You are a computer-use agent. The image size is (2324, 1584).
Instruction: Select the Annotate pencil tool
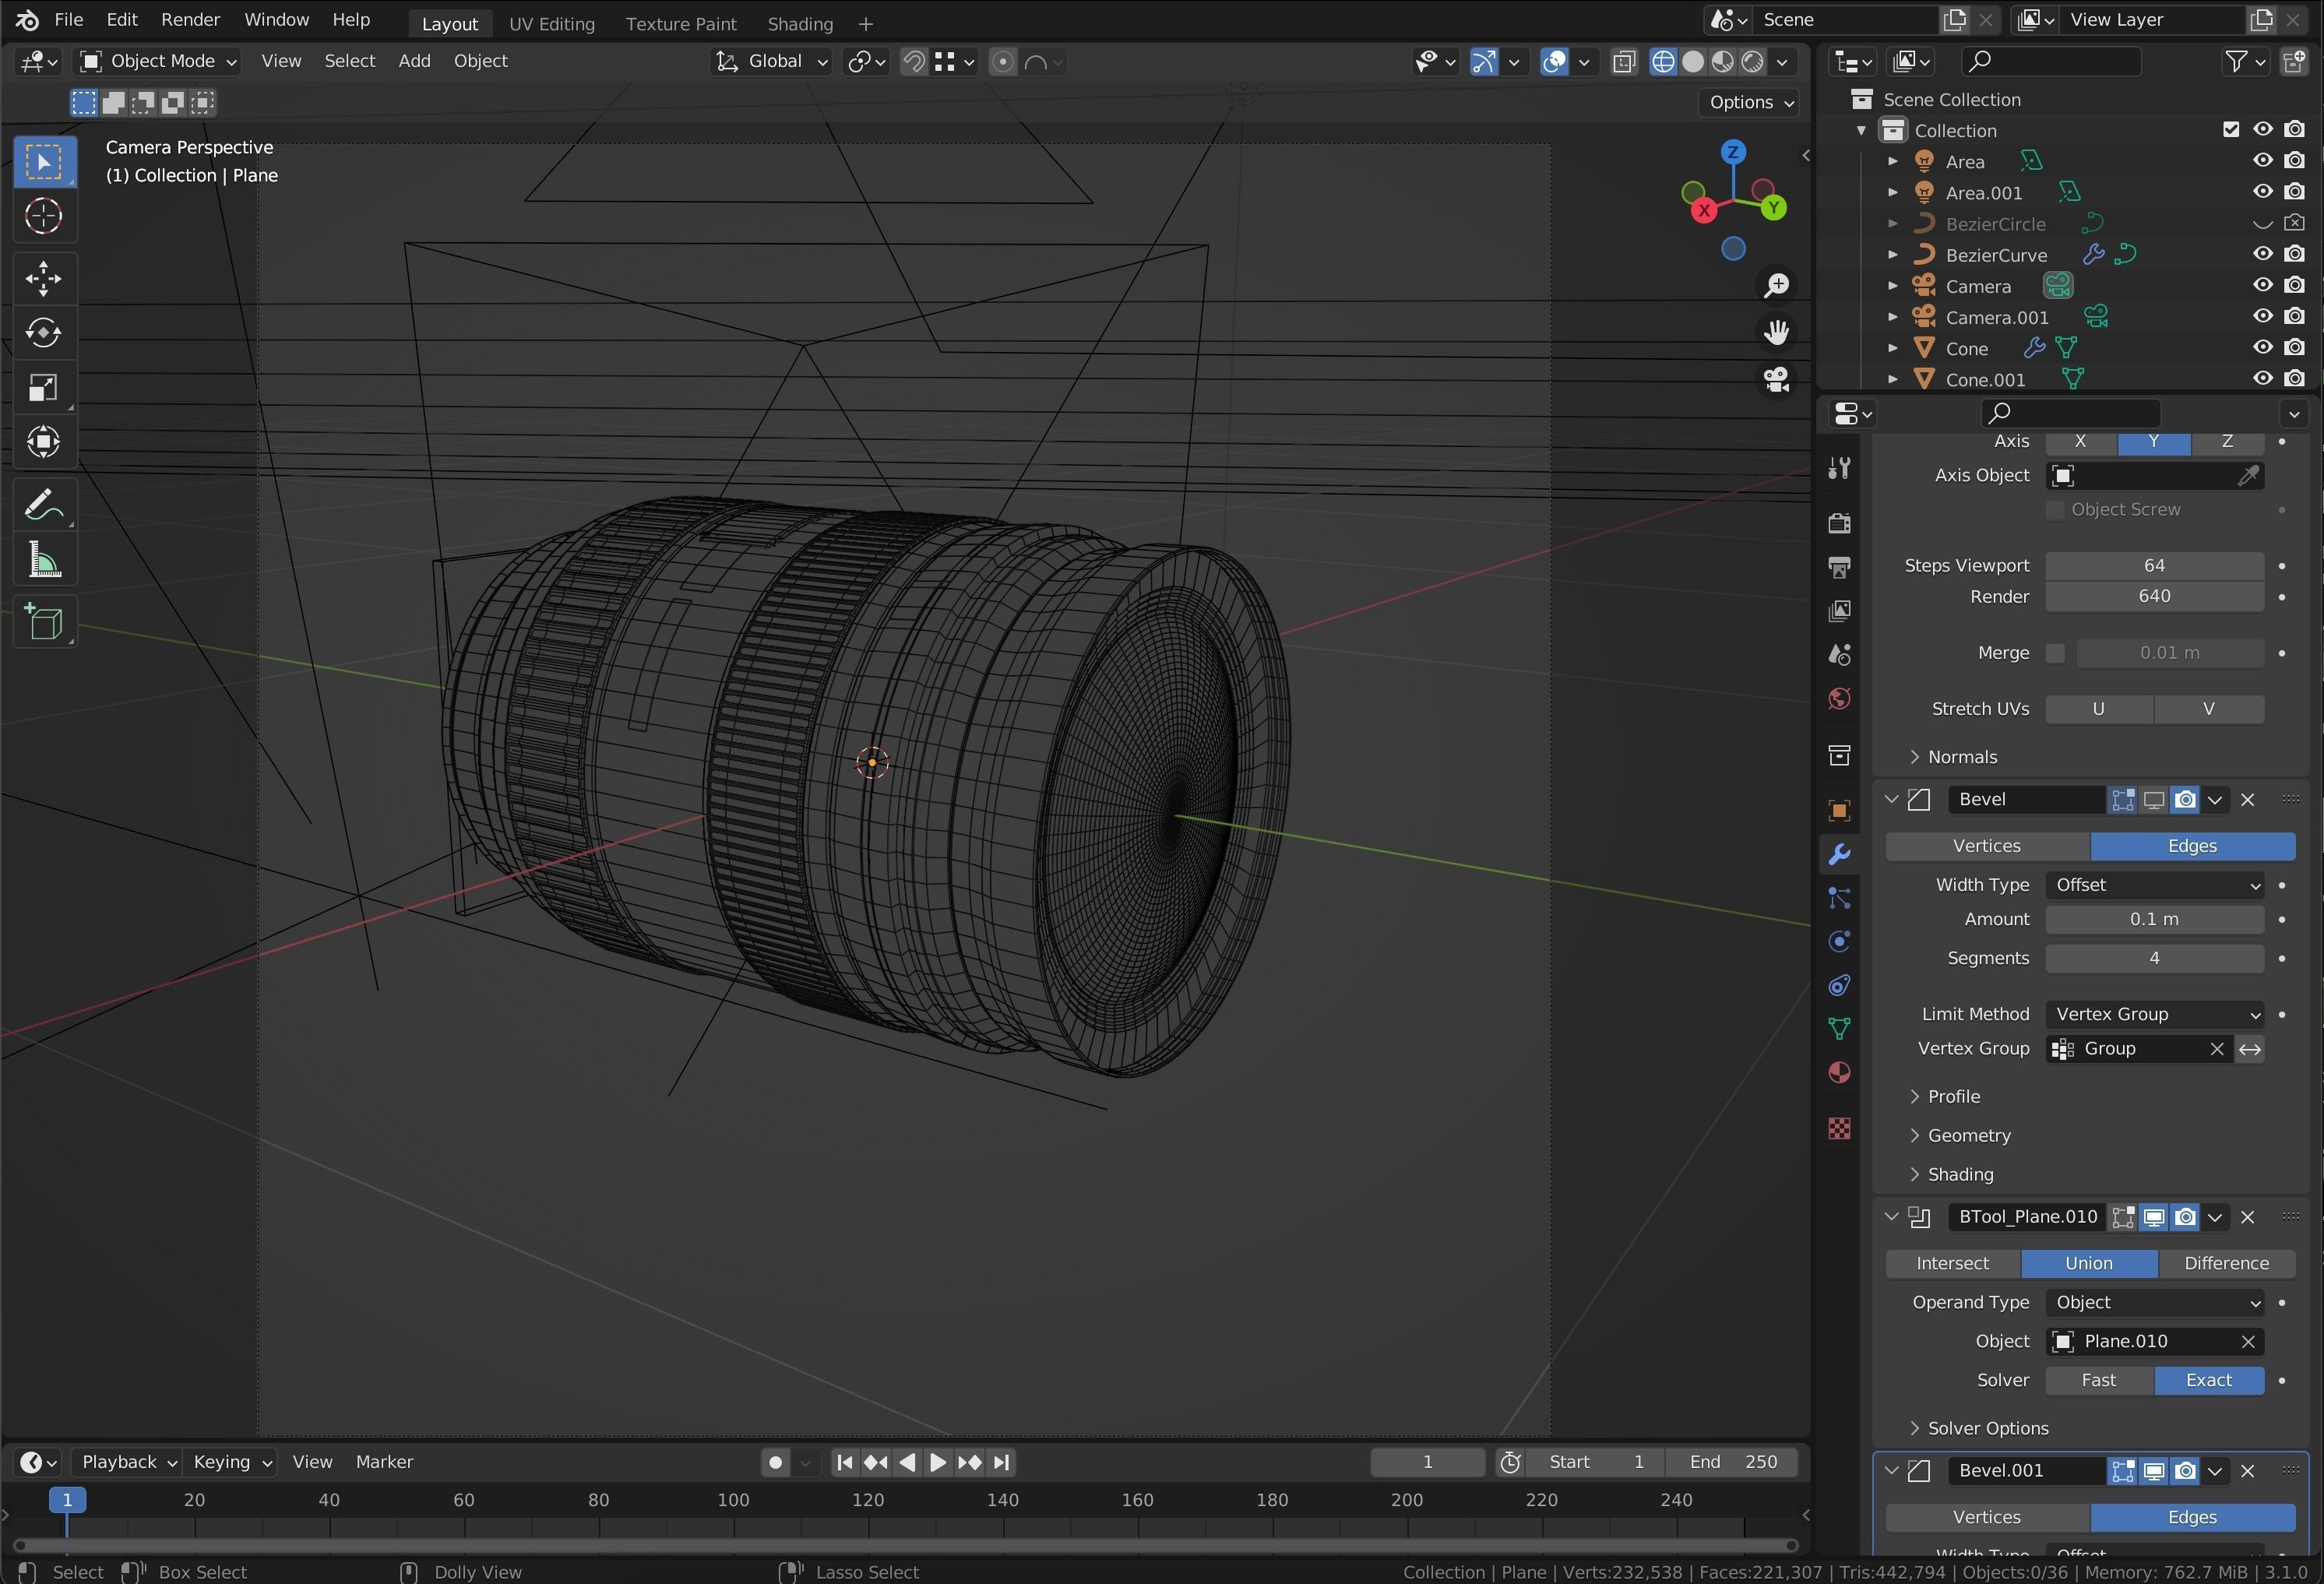pyautogui.click(x=43, y=505)
